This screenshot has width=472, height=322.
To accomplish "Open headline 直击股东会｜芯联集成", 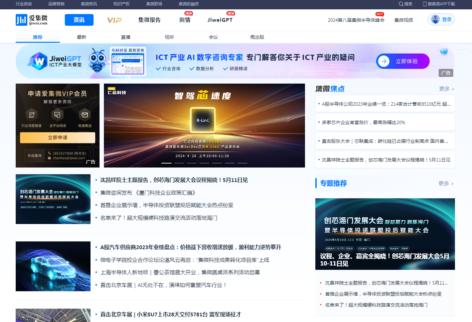I will tap(385, 141).
